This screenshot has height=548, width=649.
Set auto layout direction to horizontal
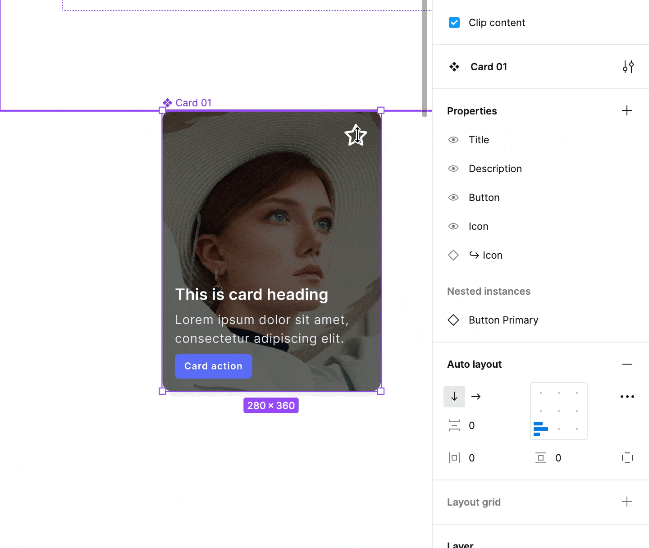pyautogui.click(x=476, y=397)
